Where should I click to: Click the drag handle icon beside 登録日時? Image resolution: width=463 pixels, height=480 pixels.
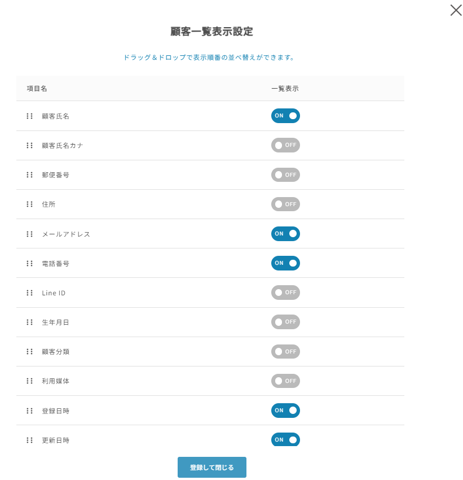click(30, 411)
